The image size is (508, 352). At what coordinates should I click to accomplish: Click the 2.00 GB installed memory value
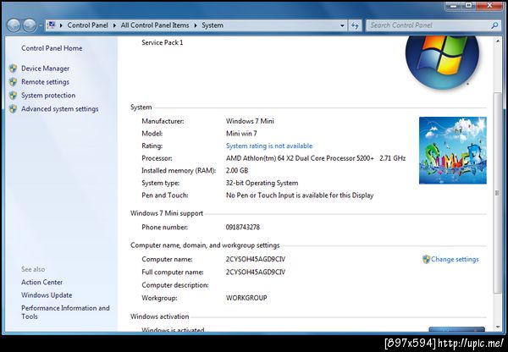coord(237,171)
